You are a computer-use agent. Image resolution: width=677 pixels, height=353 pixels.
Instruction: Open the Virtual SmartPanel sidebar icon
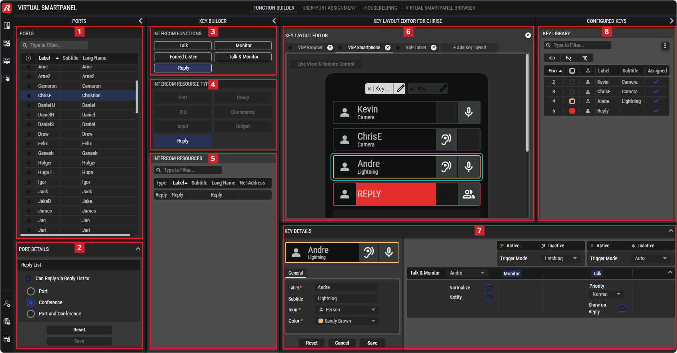(x=7, y=78)
